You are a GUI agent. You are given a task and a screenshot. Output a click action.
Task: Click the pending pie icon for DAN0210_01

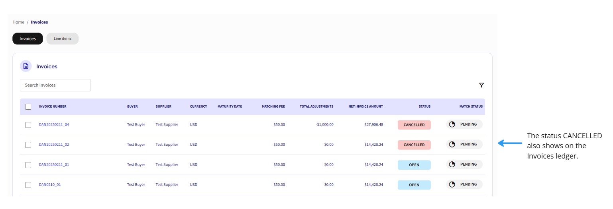[x=452, y=184]
